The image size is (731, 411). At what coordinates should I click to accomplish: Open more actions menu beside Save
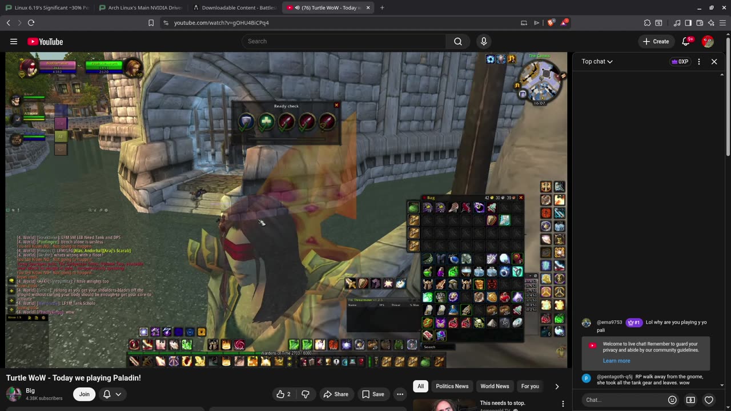400,394
